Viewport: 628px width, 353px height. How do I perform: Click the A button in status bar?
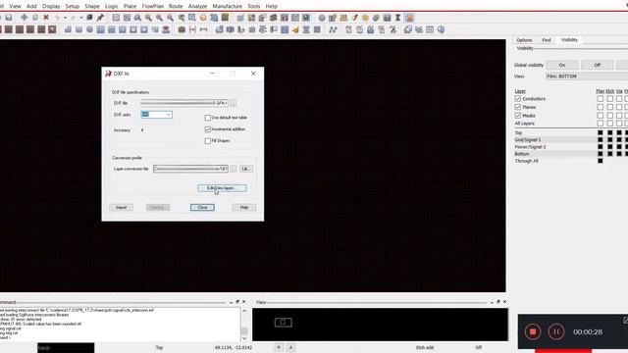(291, 347)
